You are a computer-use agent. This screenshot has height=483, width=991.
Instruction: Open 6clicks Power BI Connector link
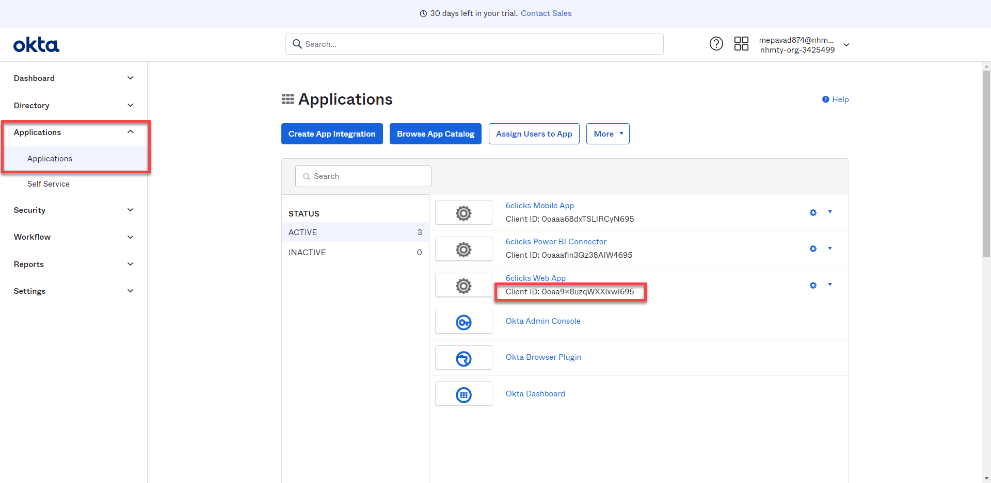(x=556, y=242)
